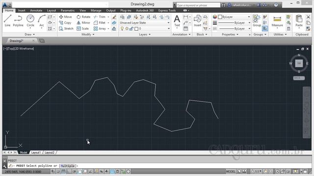Viewport: 314px width, 176px height.
Task: Click the Layer Properties icon
Action: [122, 17]
